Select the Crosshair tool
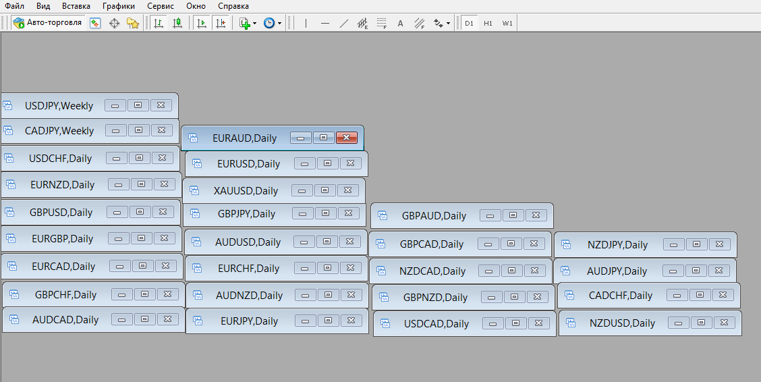 tap(114, 23)
